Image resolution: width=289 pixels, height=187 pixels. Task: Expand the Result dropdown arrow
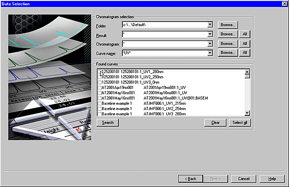[210, 34]
